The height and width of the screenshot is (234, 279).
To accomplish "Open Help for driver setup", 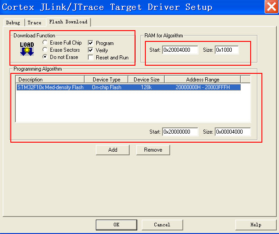I will click(255, 225).
